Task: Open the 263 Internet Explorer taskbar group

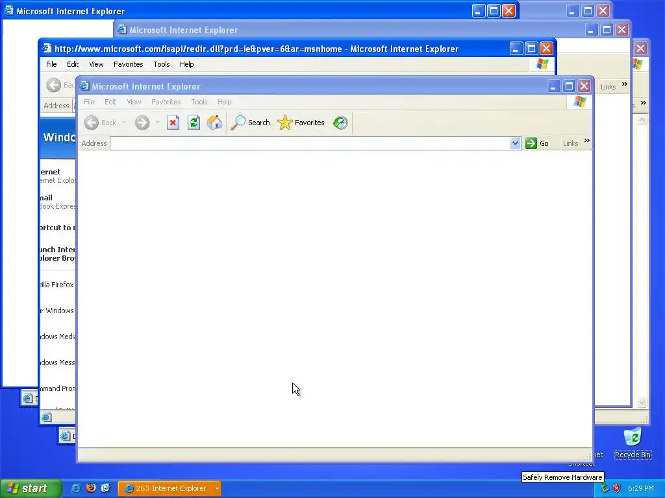Action: [x=166, y=488]
